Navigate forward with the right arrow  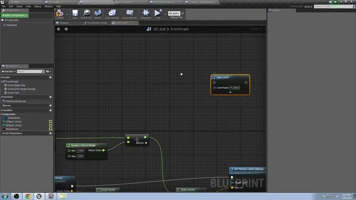click(66, 29)
